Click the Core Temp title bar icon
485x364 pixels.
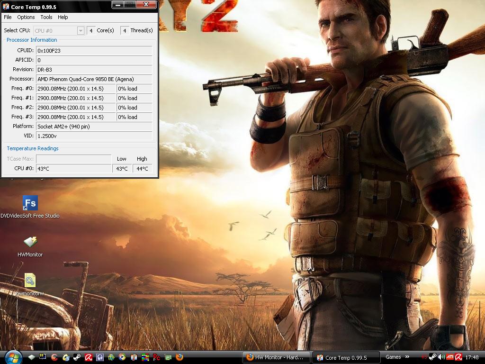(x=6, y=7)
